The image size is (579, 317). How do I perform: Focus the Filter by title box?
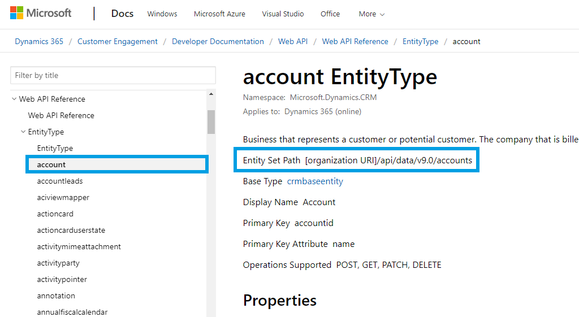pos(113,75)
